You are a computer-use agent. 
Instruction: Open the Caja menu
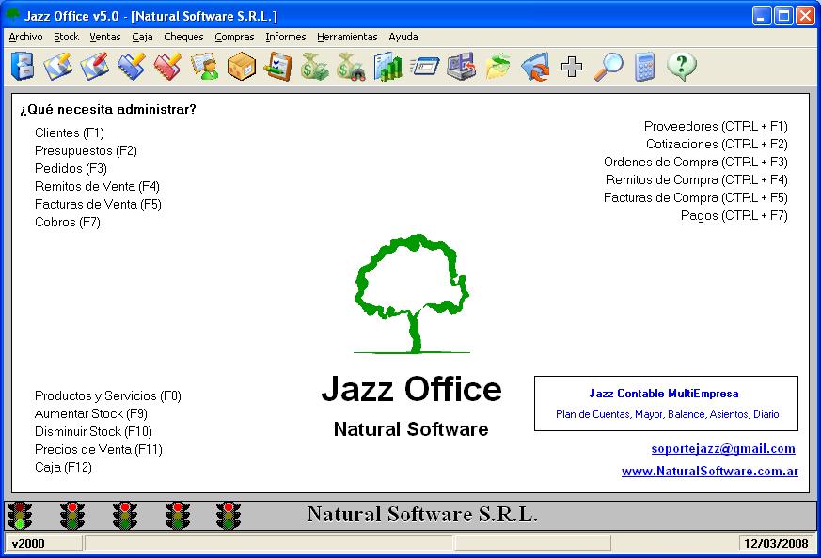(142, 38)
